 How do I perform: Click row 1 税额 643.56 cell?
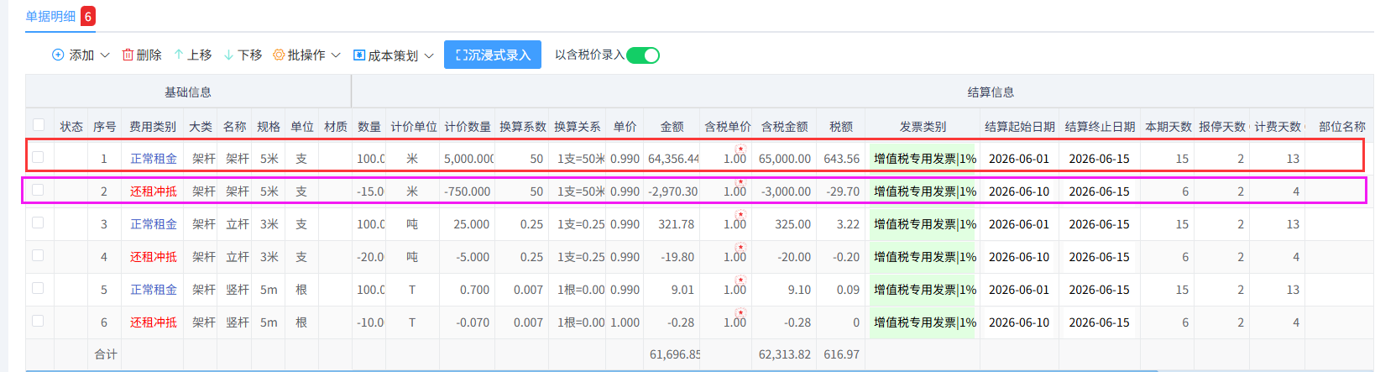coord(842,158)
